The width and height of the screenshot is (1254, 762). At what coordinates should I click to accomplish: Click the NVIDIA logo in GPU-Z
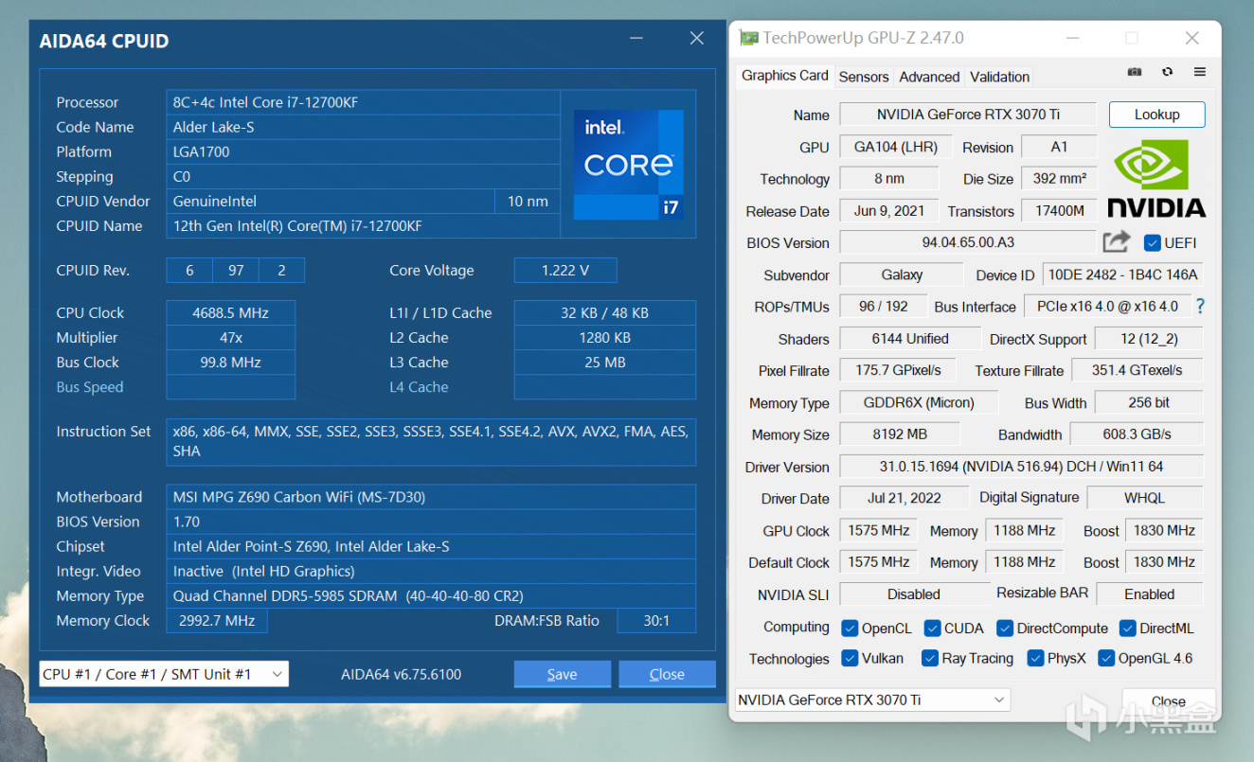1155,180
